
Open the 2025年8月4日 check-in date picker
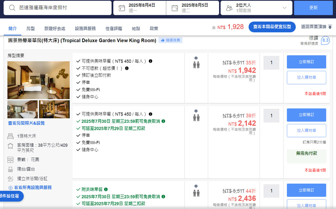[140, 8]
